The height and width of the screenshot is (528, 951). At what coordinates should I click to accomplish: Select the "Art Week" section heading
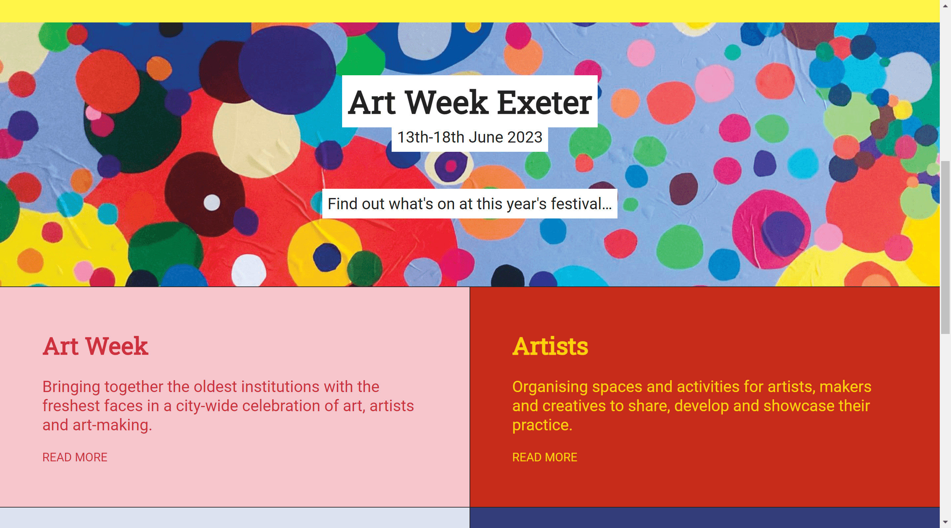(95, 346)
